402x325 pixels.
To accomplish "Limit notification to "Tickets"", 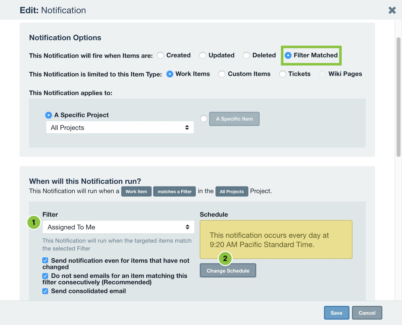I will (x=283, y=74).
